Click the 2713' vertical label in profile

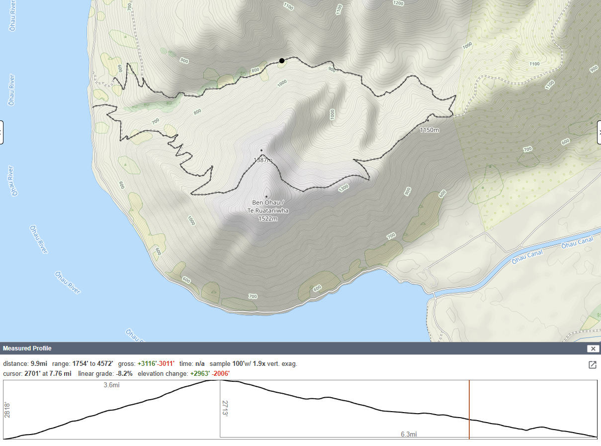coord(225,407)
